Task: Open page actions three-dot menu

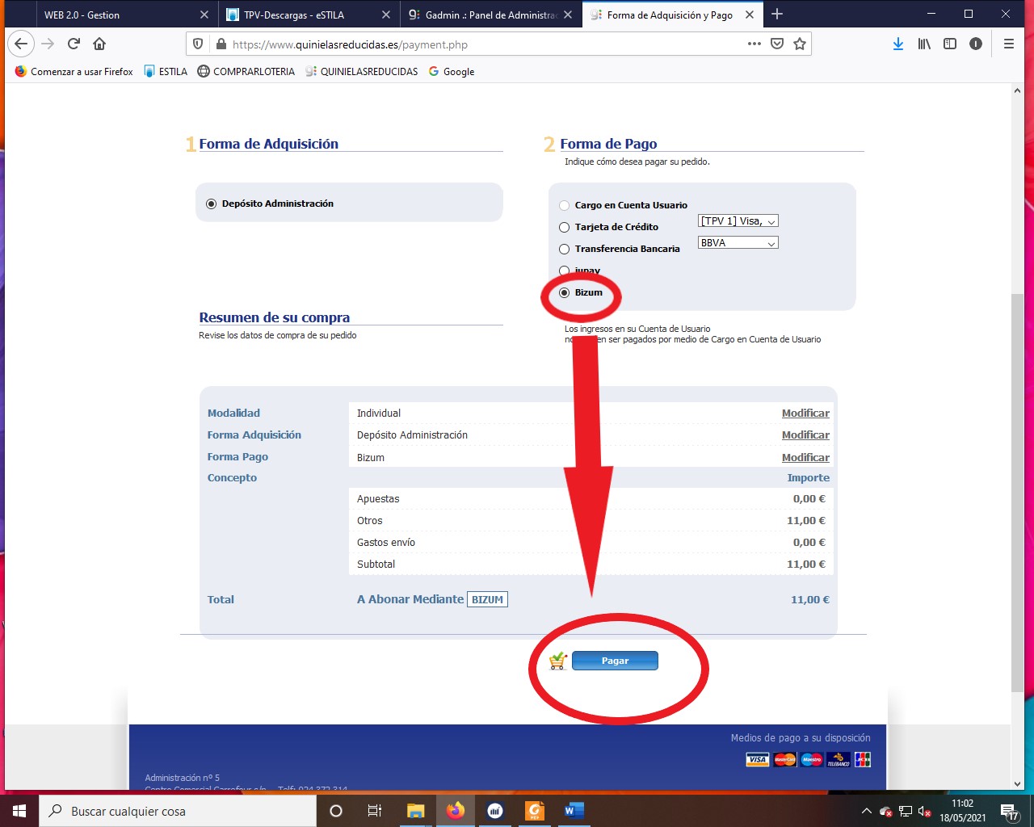Action: [754, 44]
